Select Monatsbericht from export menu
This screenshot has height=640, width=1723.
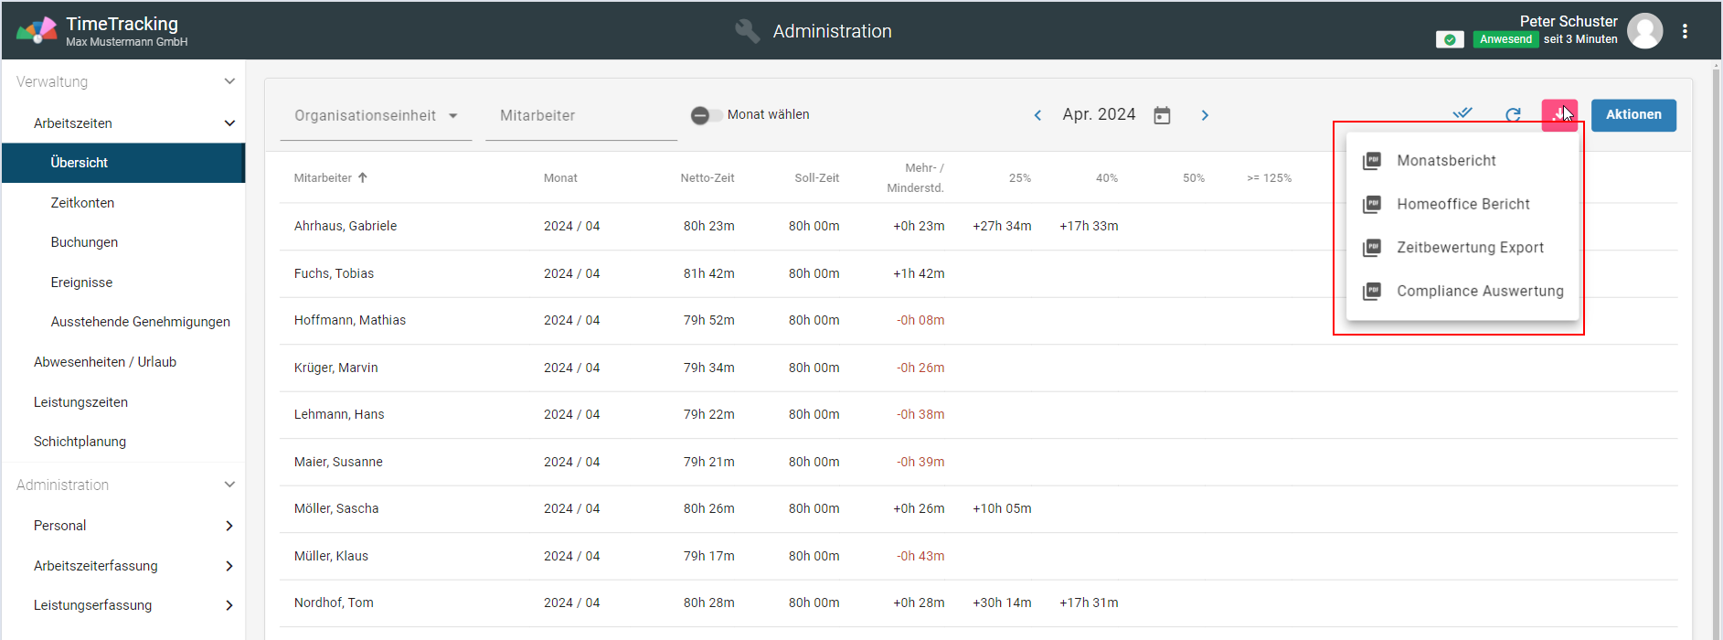[x=1446, y=161]
